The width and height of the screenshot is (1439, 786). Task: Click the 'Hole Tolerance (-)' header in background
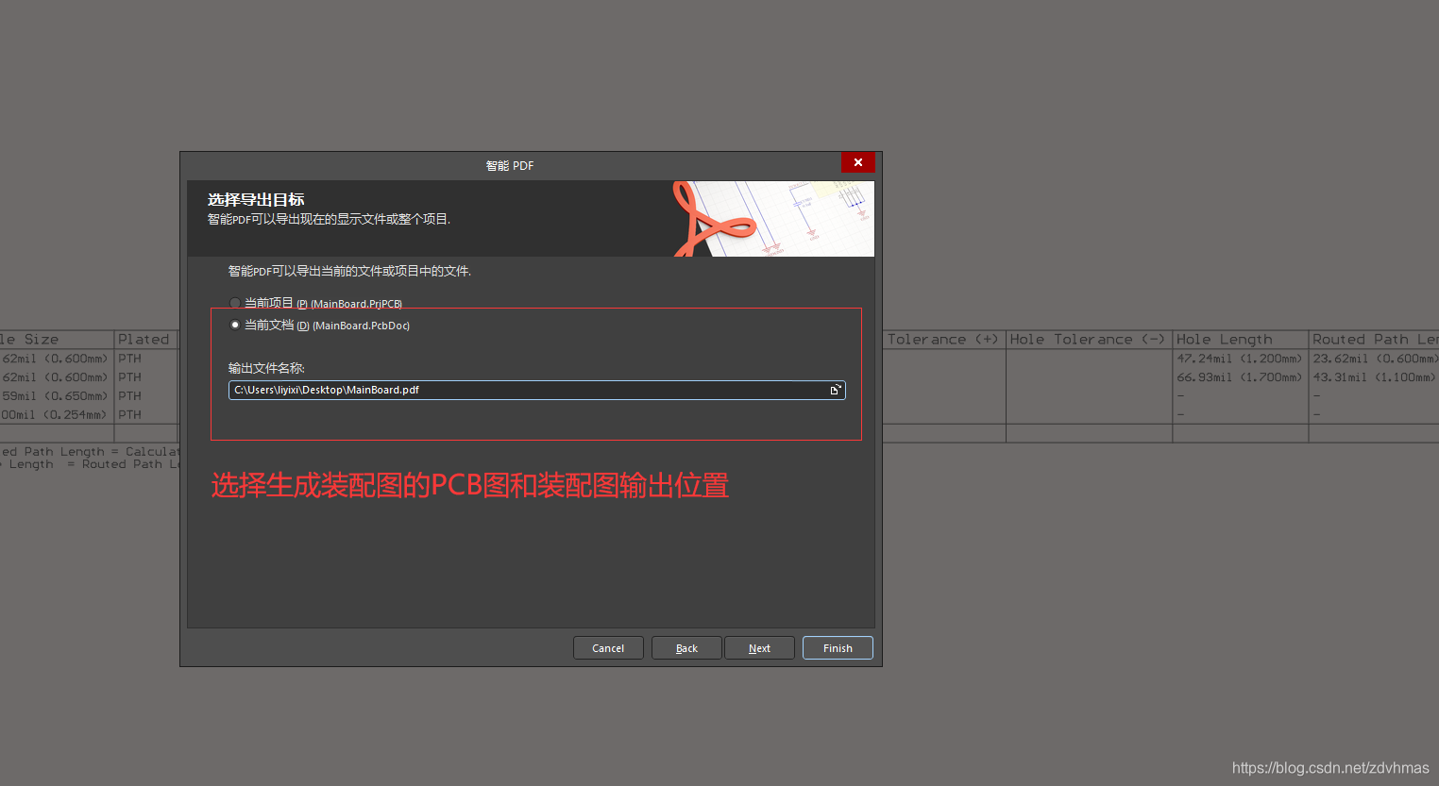[x=1088, y=339]
